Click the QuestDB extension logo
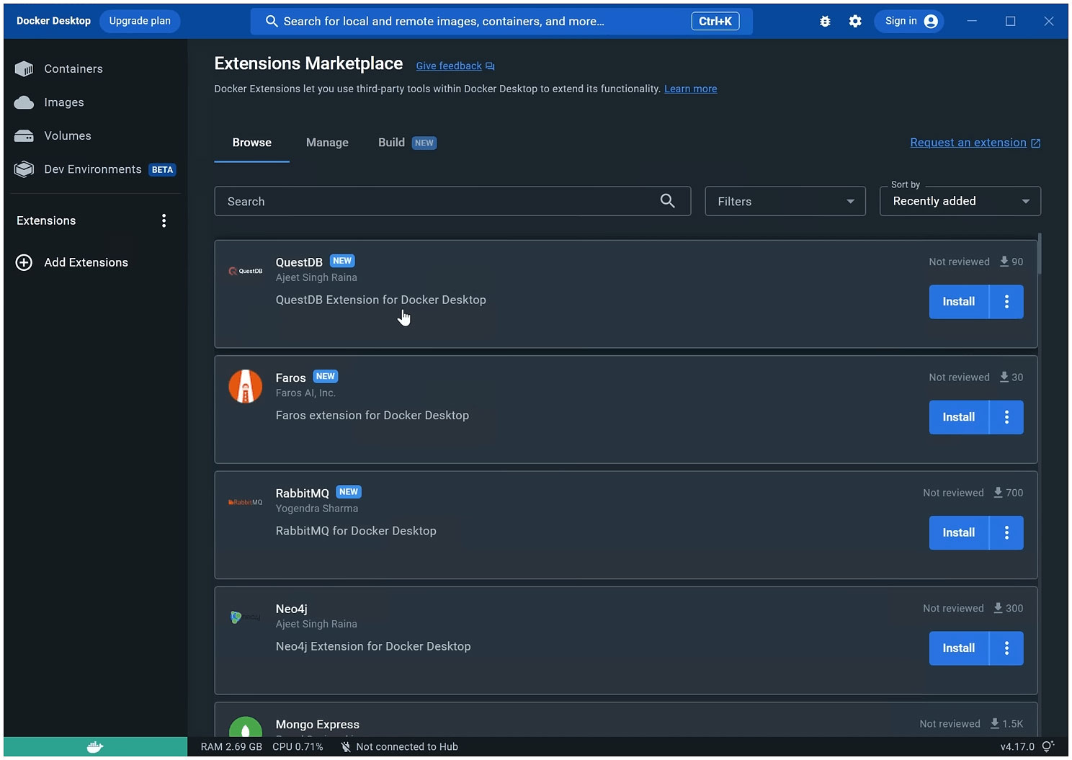Screen dimensions: 1072x760 pos(246,271)
